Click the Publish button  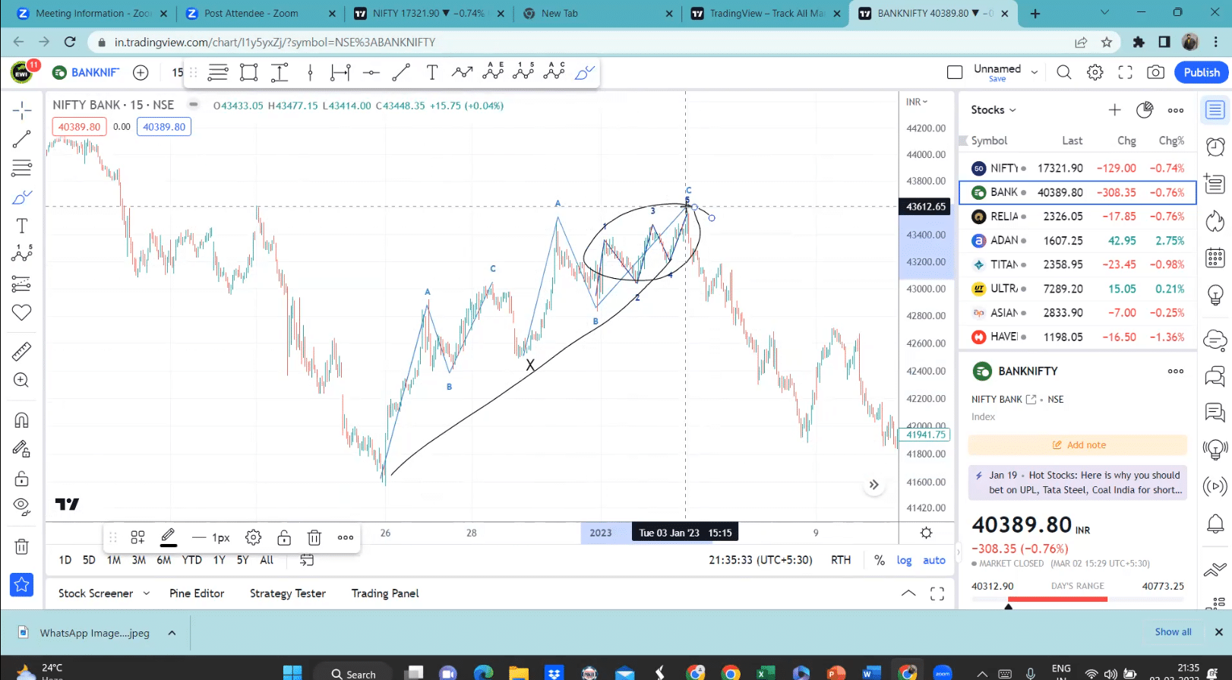[x=1201, y=72]
